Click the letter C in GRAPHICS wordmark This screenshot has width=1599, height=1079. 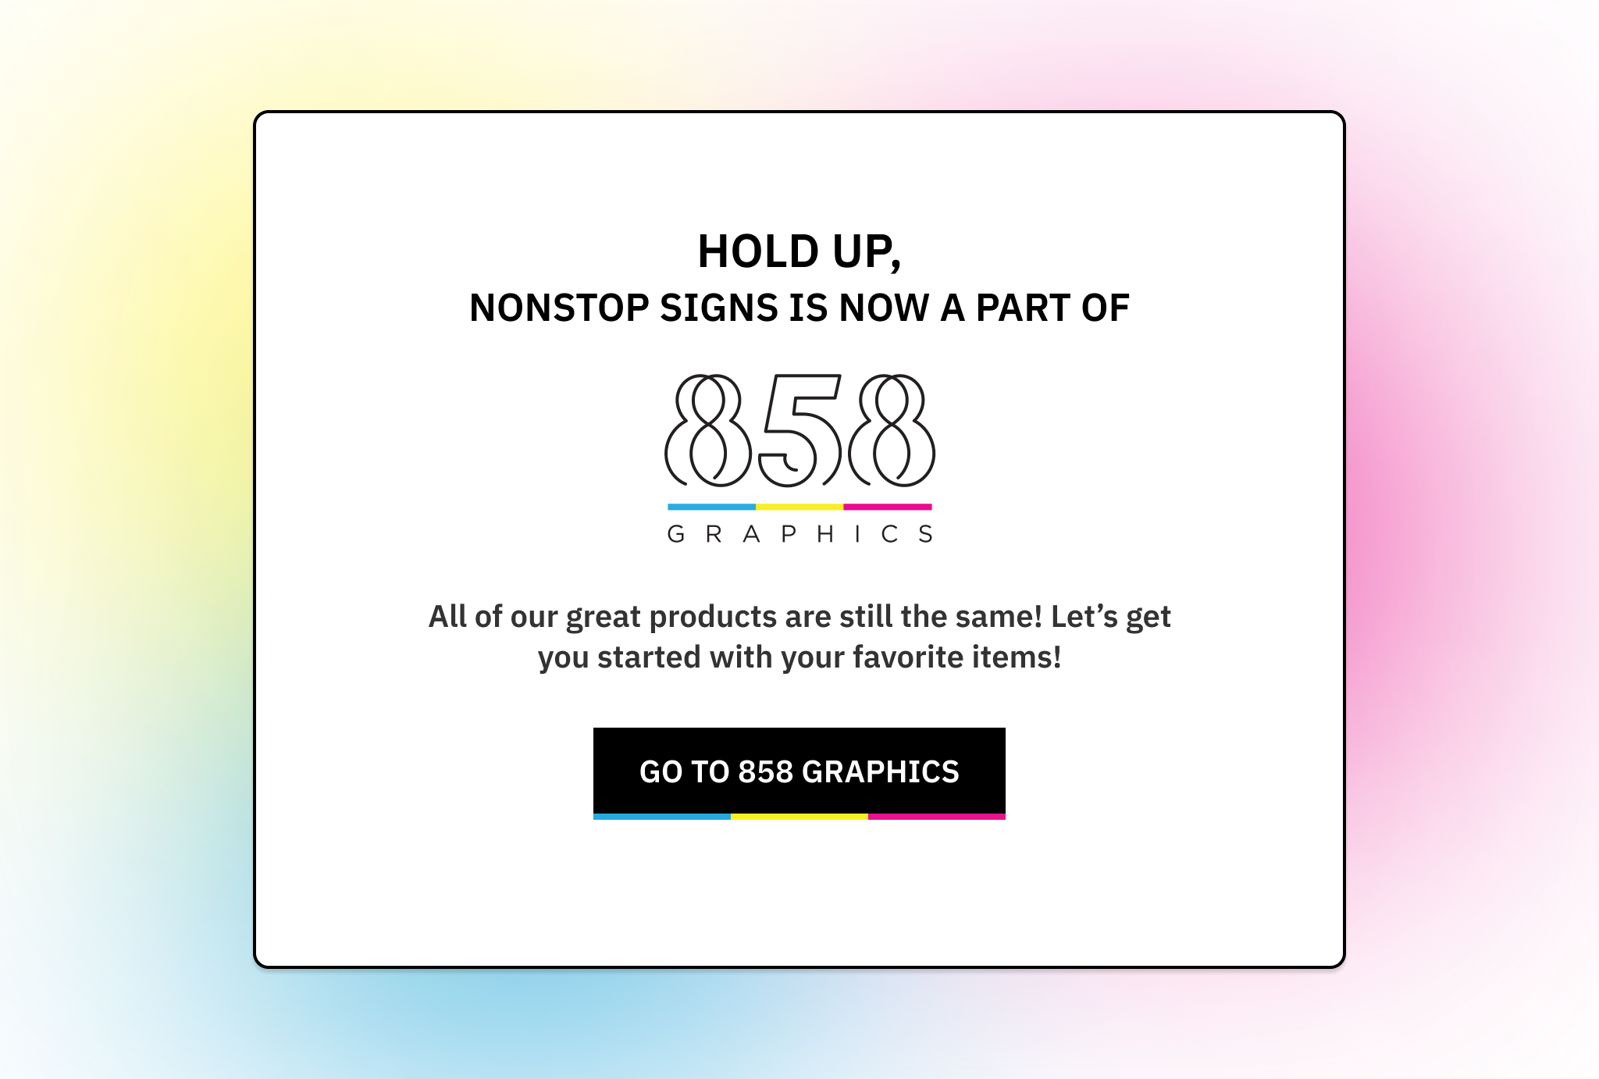click(x=890, y=534)
